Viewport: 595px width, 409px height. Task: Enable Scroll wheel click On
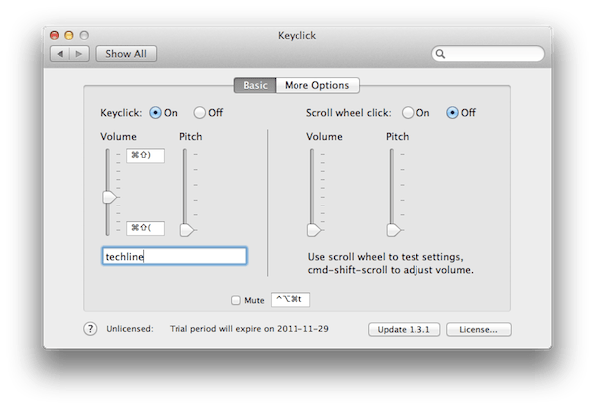click(x=408, y=113)
